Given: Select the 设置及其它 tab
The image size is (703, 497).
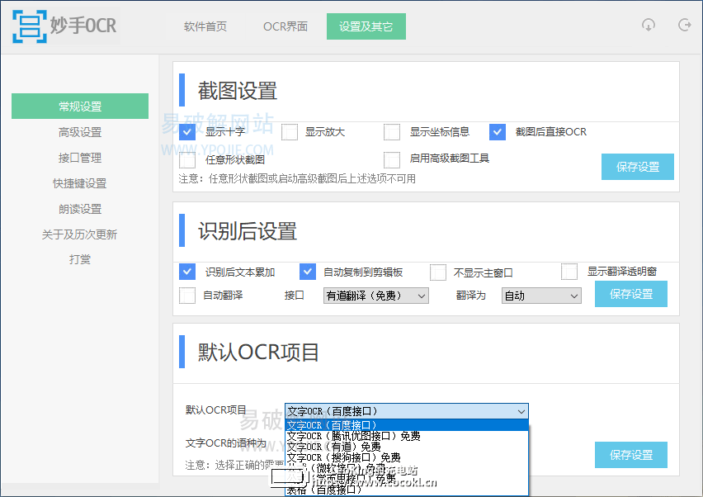Looking at the screenshot, I should (366, 26).
